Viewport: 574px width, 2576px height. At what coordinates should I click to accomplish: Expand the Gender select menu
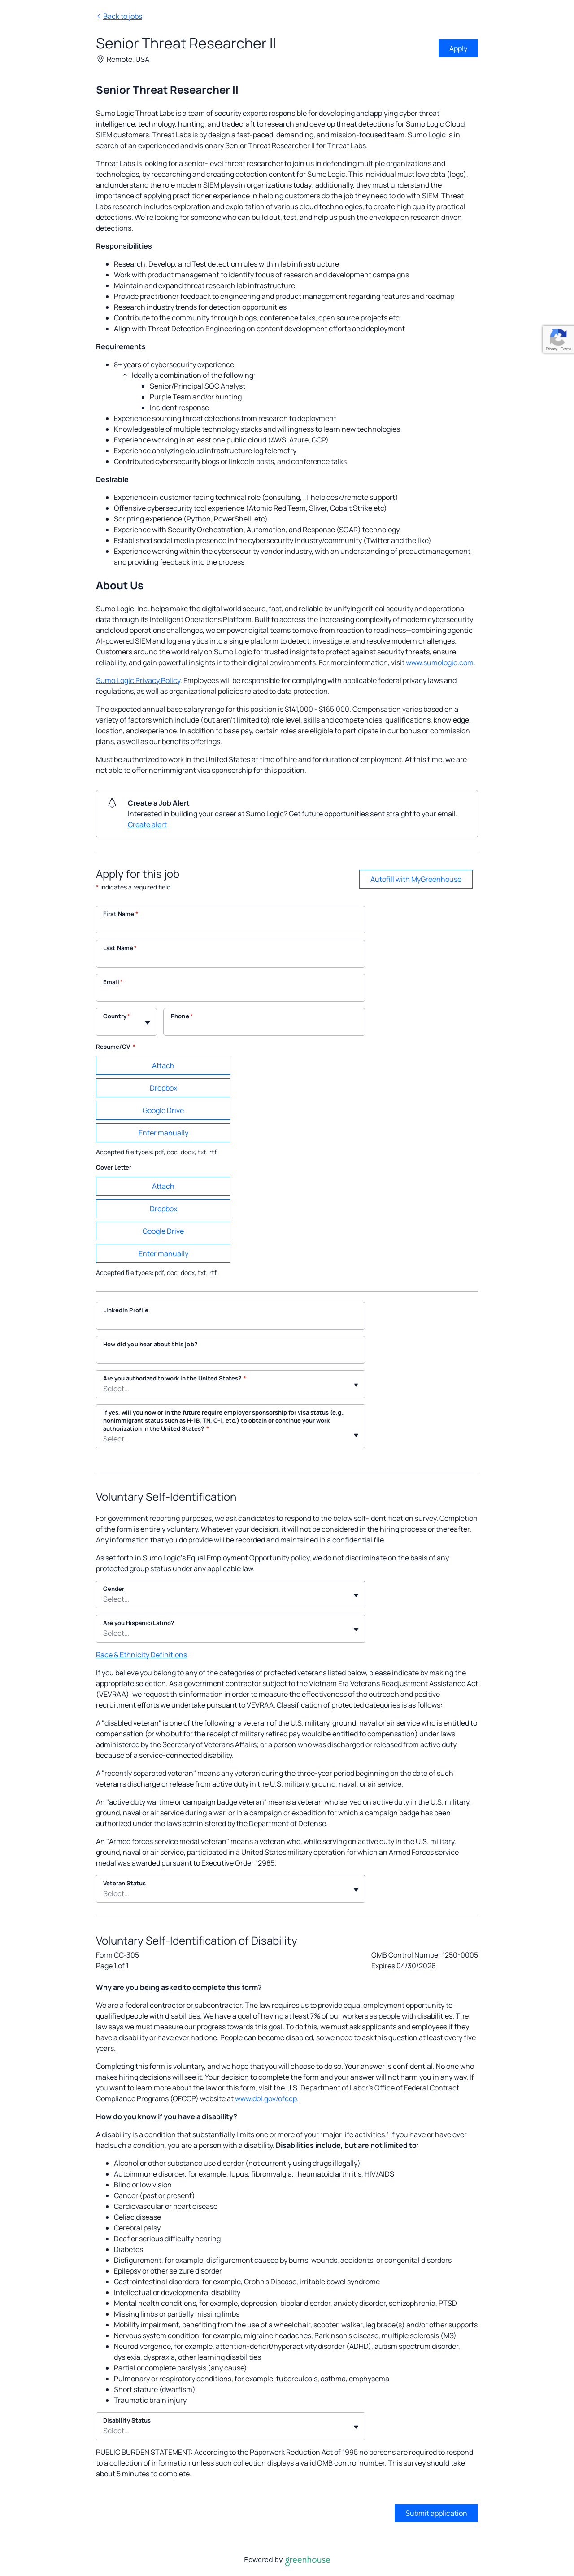click(x=230, y=1594)
